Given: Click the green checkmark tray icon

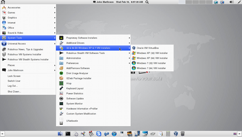Looking at the screenshot, I should pyautogui.click(x=216, y=2).
